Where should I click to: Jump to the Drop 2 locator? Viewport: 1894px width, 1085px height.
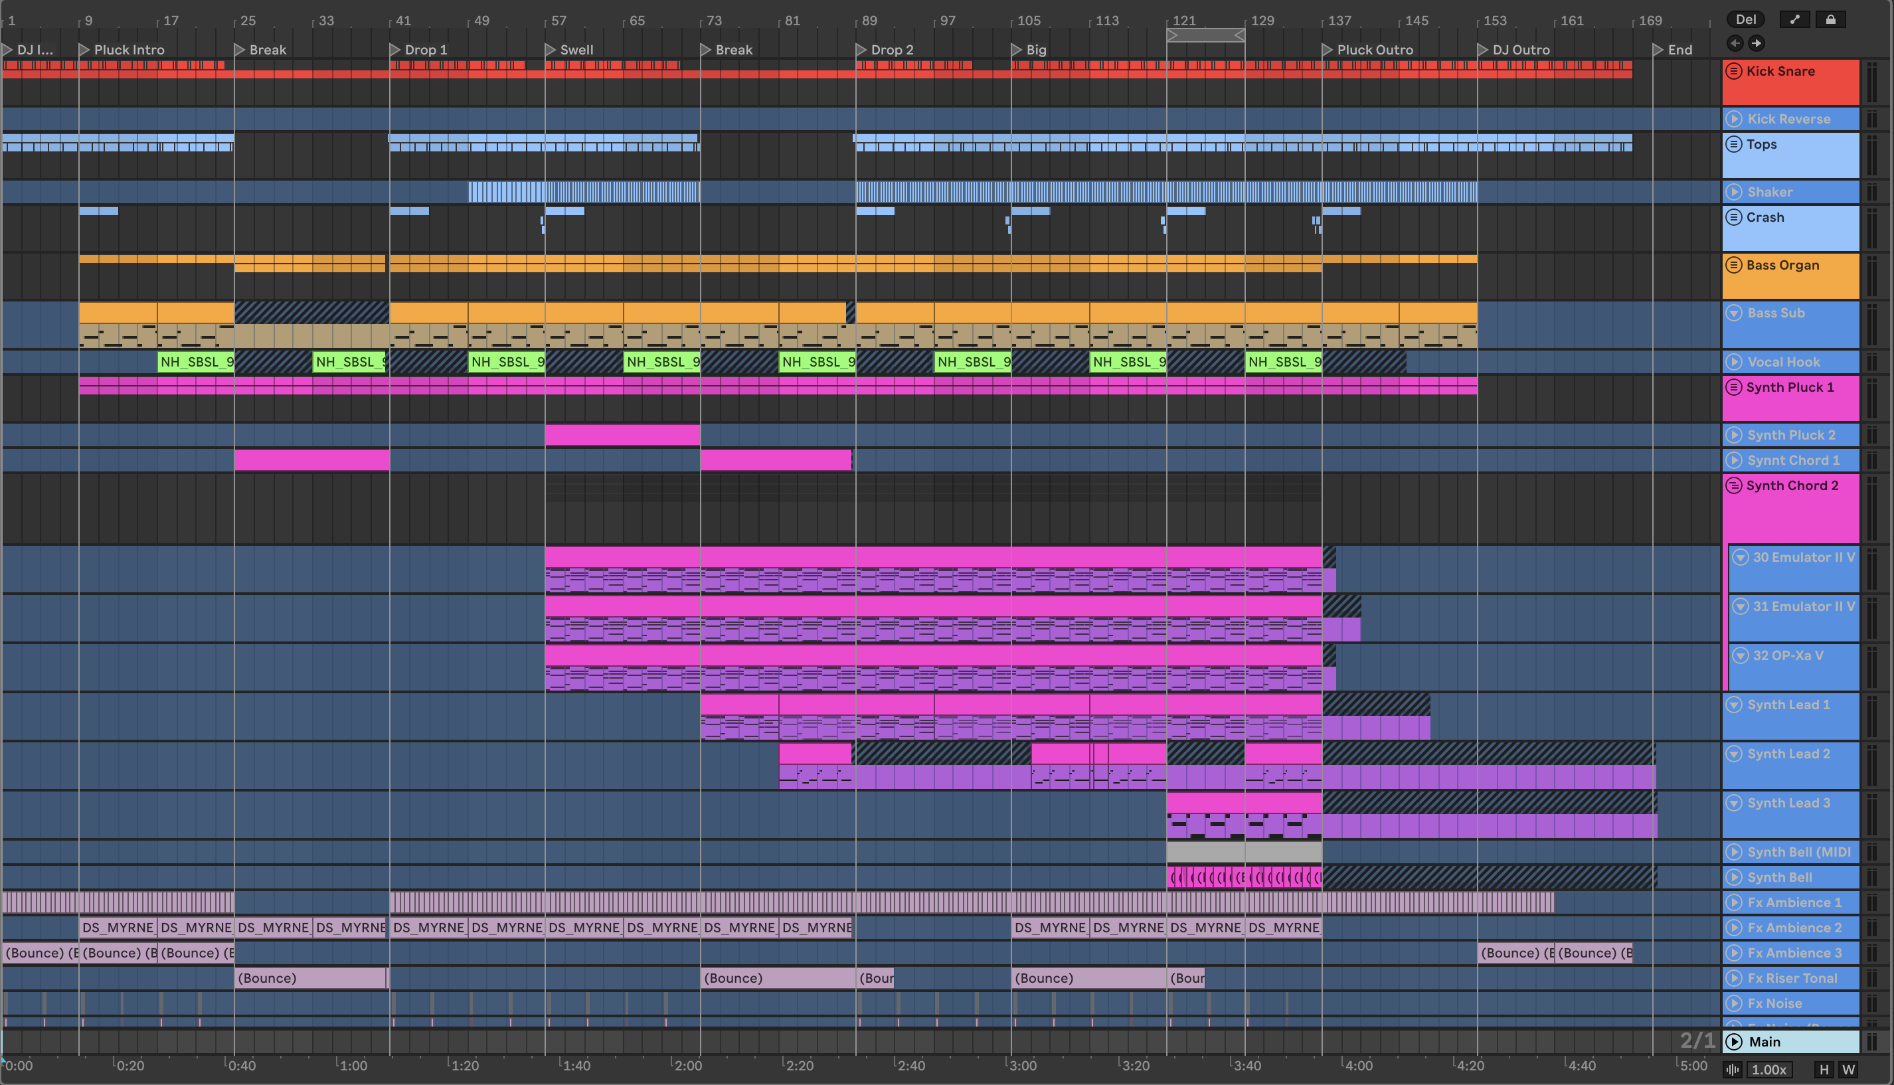pyautogui.click(x=861, y=50)
